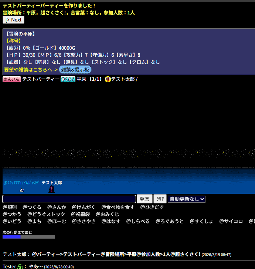The height and width of the screenshot is (269, 255).
Task: Click the さくさく badge icon
Action: click(68, 79)
